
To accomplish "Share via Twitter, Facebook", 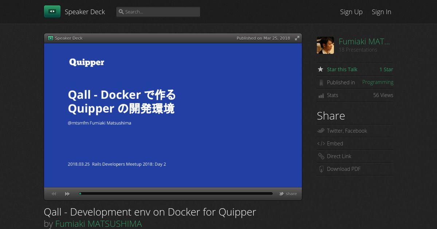I will pos(347,131).
